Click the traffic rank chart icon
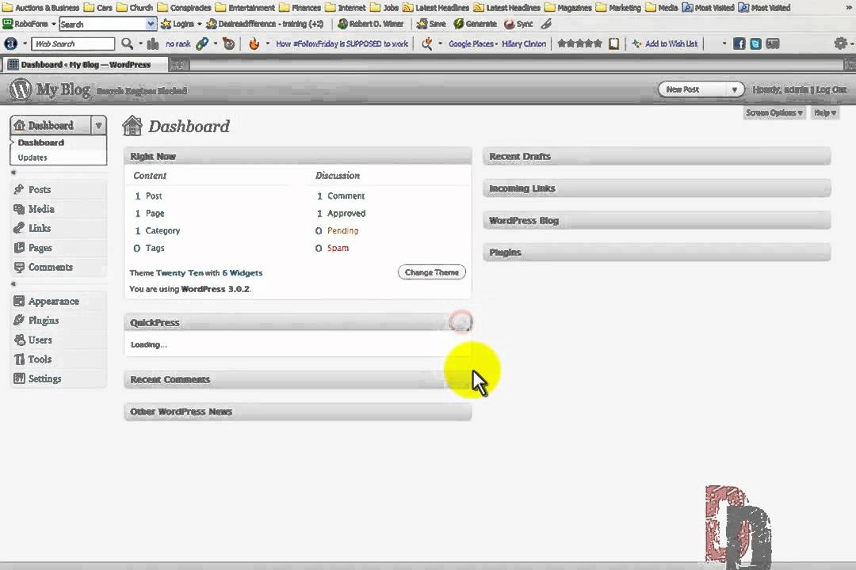The width and height of the screenshot is (856, 570). (153, 44)
